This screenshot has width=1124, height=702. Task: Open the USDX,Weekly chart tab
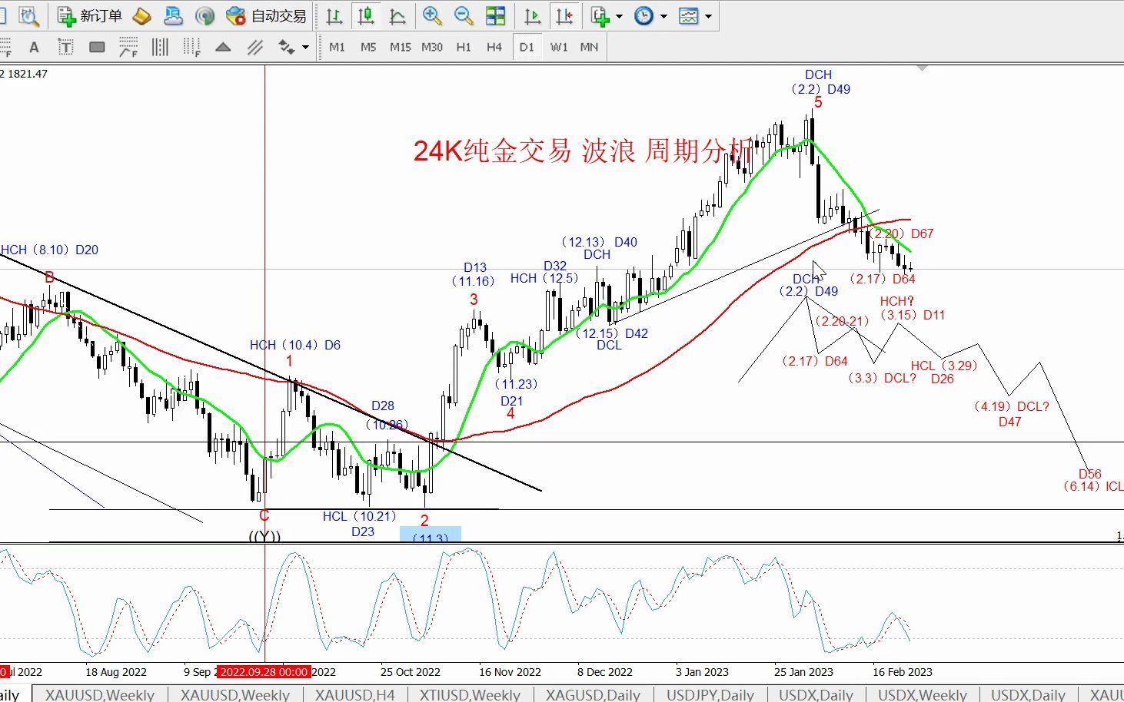tap(922, 694)
